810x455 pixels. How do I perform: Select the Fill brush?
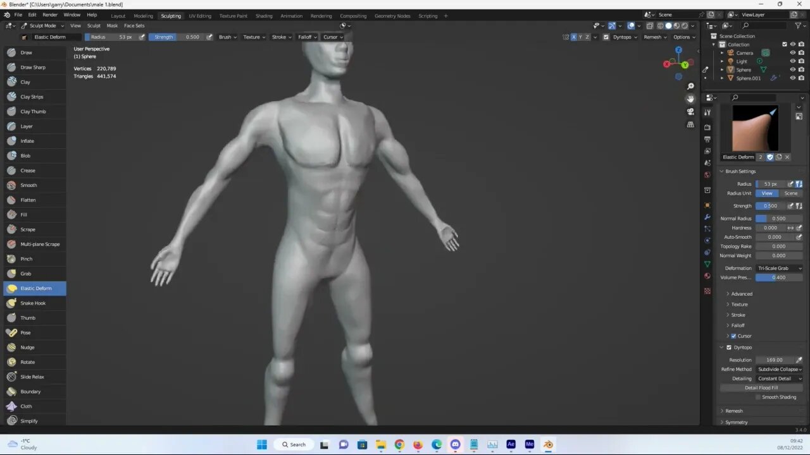coord(35,215)
